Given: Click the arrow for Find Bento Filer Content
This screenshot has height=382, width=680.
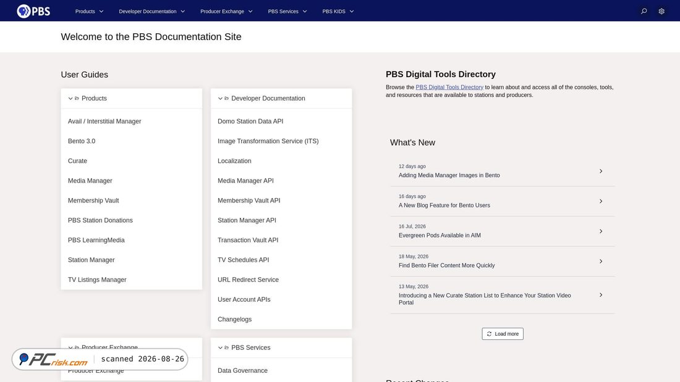Looking at the screenshot, I should point(601,261).
